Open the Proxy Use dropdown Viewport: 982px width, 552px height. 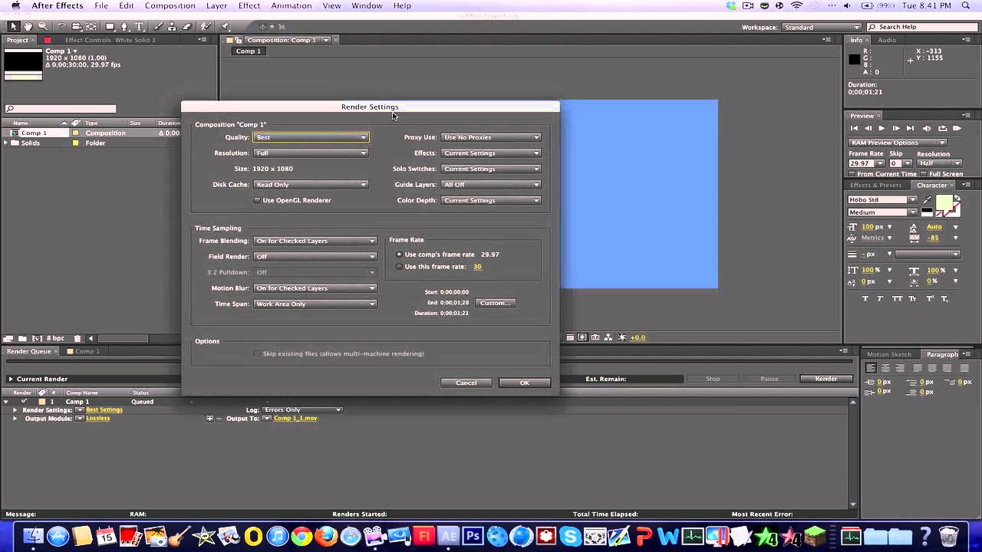pyautogui.click(x=492, y=137)
